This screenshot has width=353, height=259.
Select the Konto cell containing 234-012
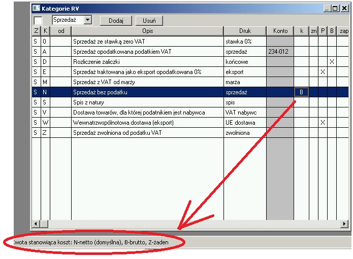pos(280,51)
